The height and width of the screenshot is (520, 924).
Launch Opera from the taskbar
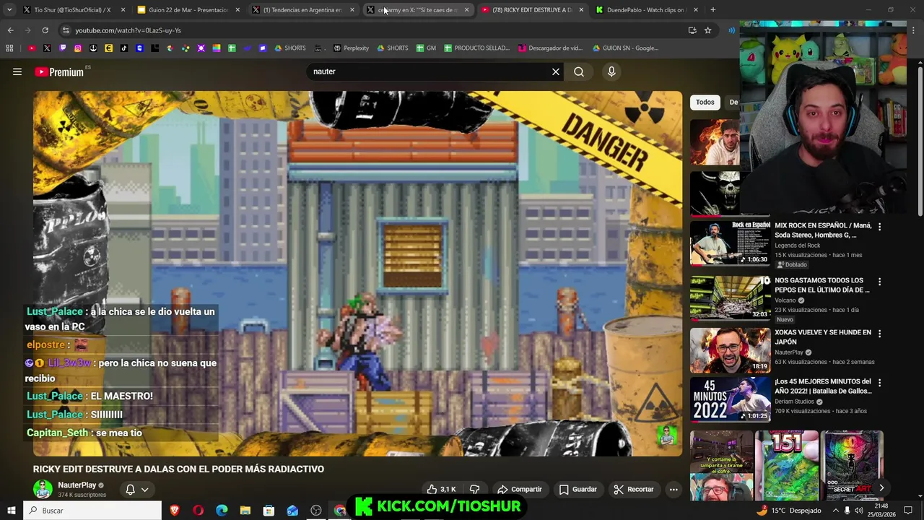pyautogui.click(x=198, y=511)
